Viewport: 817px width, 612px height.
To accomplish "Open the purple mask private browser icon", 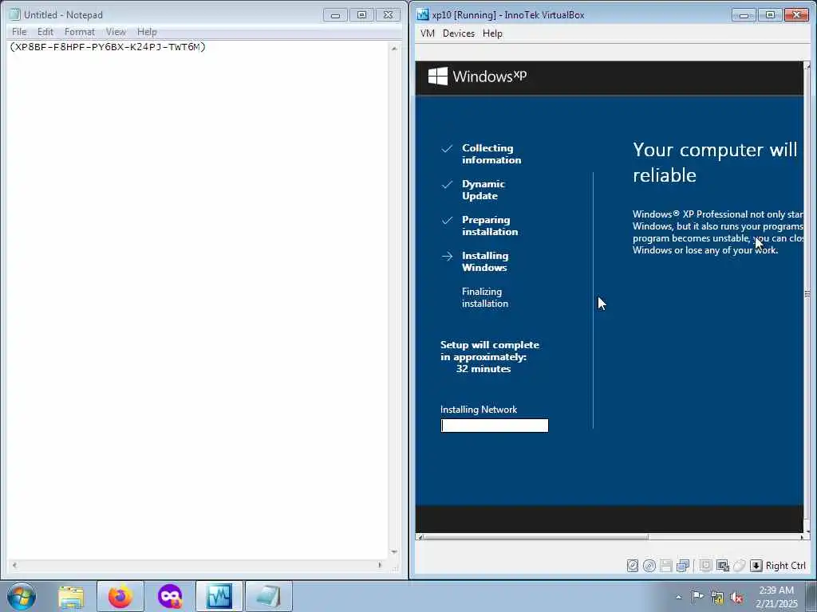I will click(x=170, y=596).
